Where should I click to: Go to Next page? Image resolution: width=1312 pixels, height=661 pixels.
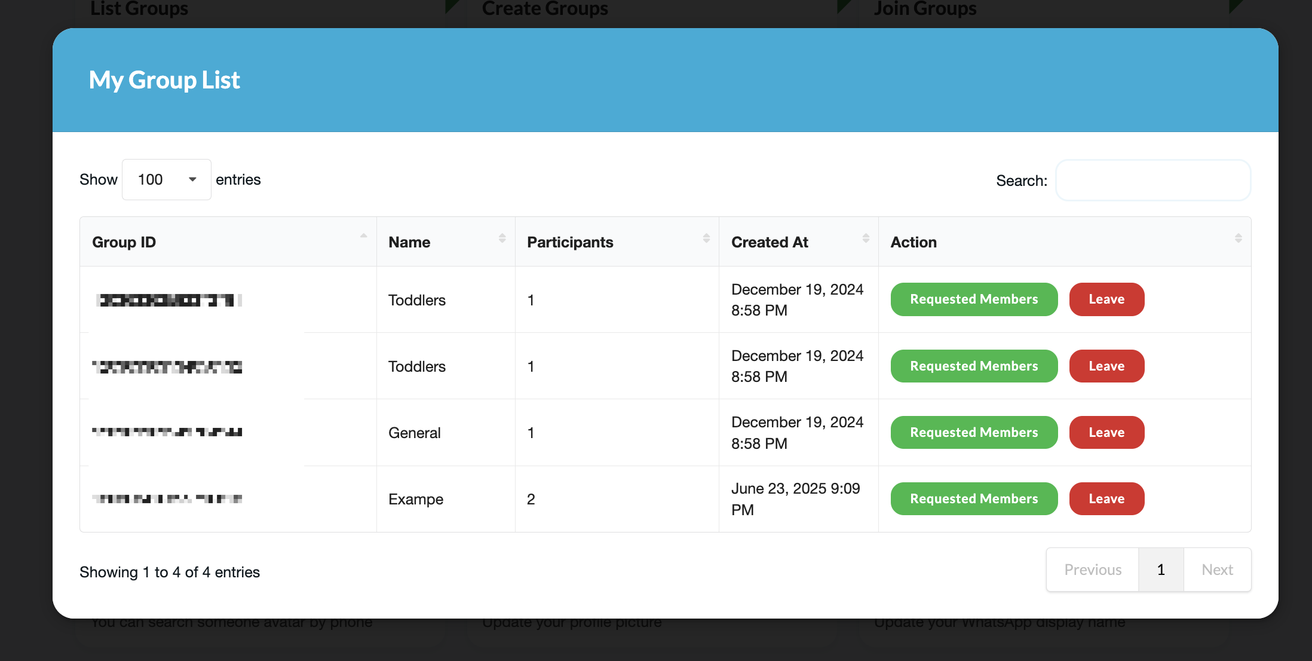click(1217, 570)
